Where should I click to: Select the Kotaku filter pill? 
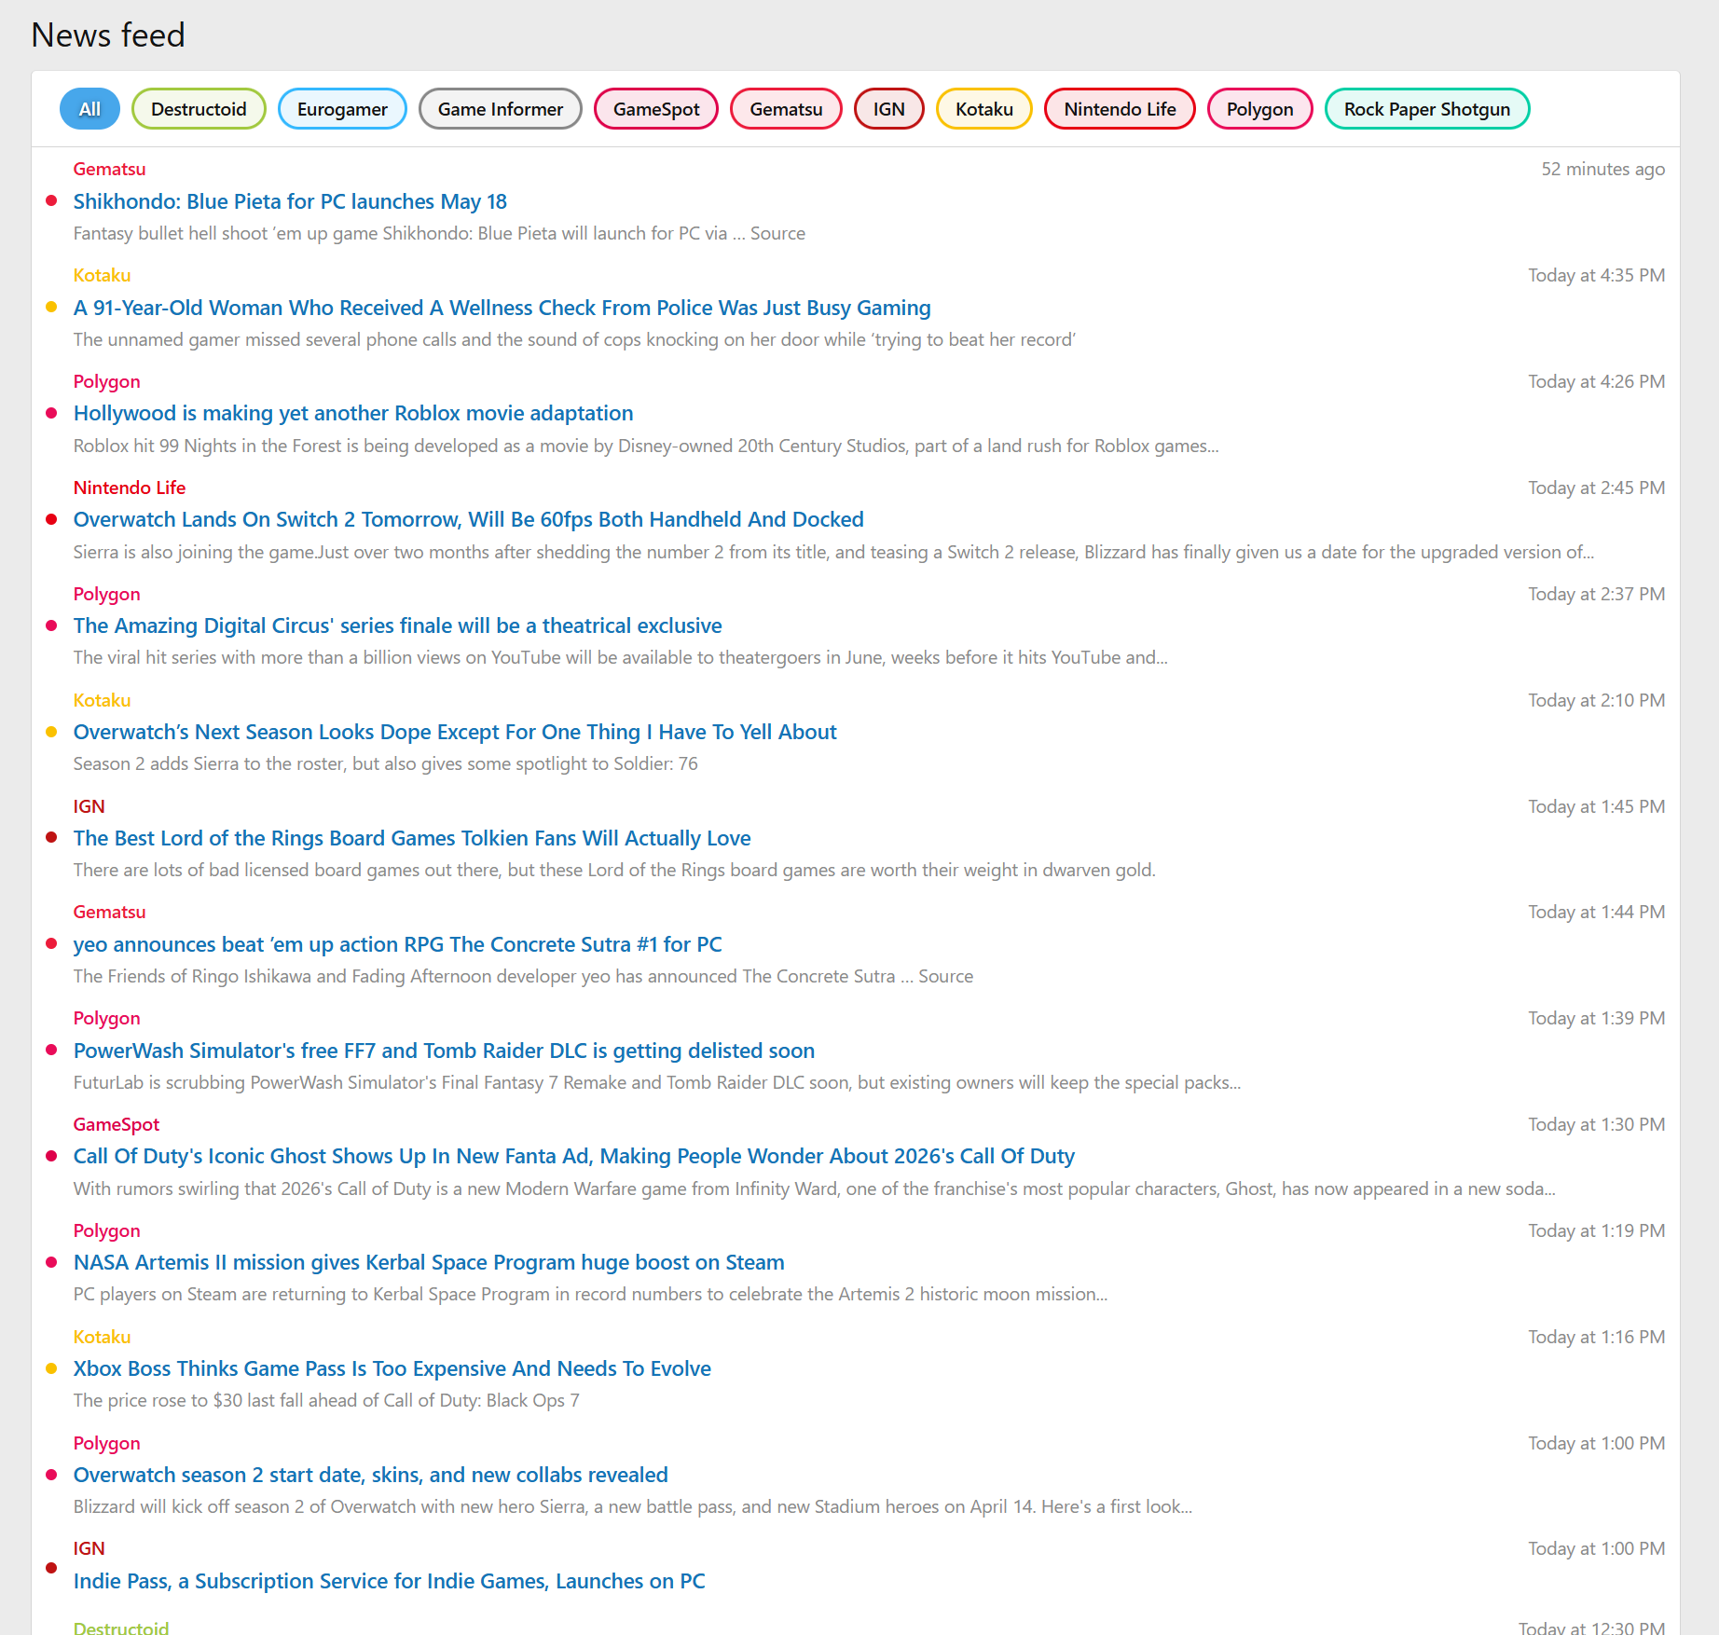[983, 109]
